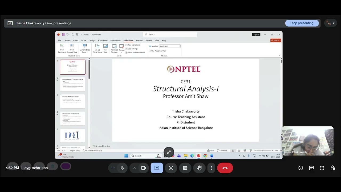This screenshot has height=192, width=341.
Task: Open the Review tab
Action: (149, 41)
